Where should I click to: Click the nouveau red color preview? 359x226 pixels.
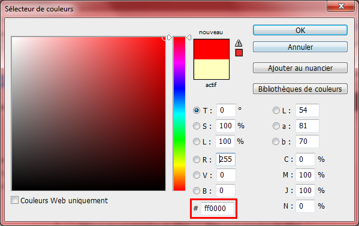[x=212, y=49]
